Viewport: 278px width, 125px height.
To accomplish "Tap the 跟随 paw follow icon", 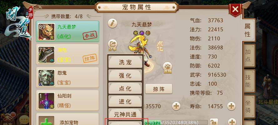I will 168,67.
